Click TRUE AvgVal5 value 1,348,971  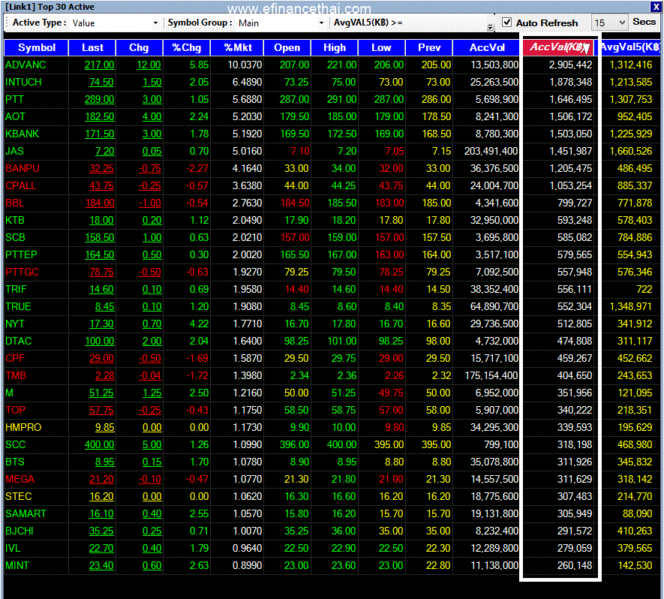[631, 307]
